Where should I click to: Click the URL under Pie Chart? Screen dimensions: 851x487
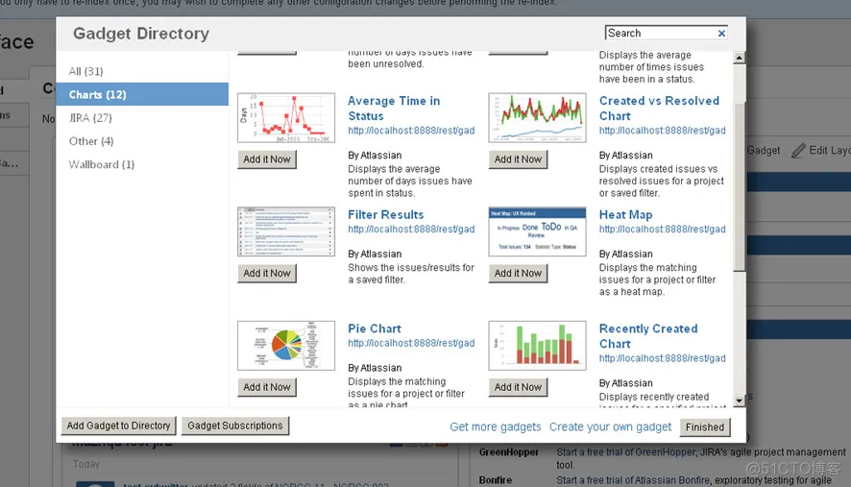coord(411,344)
